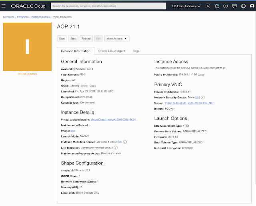
Task: Open the aop image link
Action: 73,131
